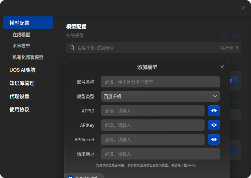The image size is (251, 178).
Task: Go to 本地模型 sidebar item
Action: pos(21,46)
